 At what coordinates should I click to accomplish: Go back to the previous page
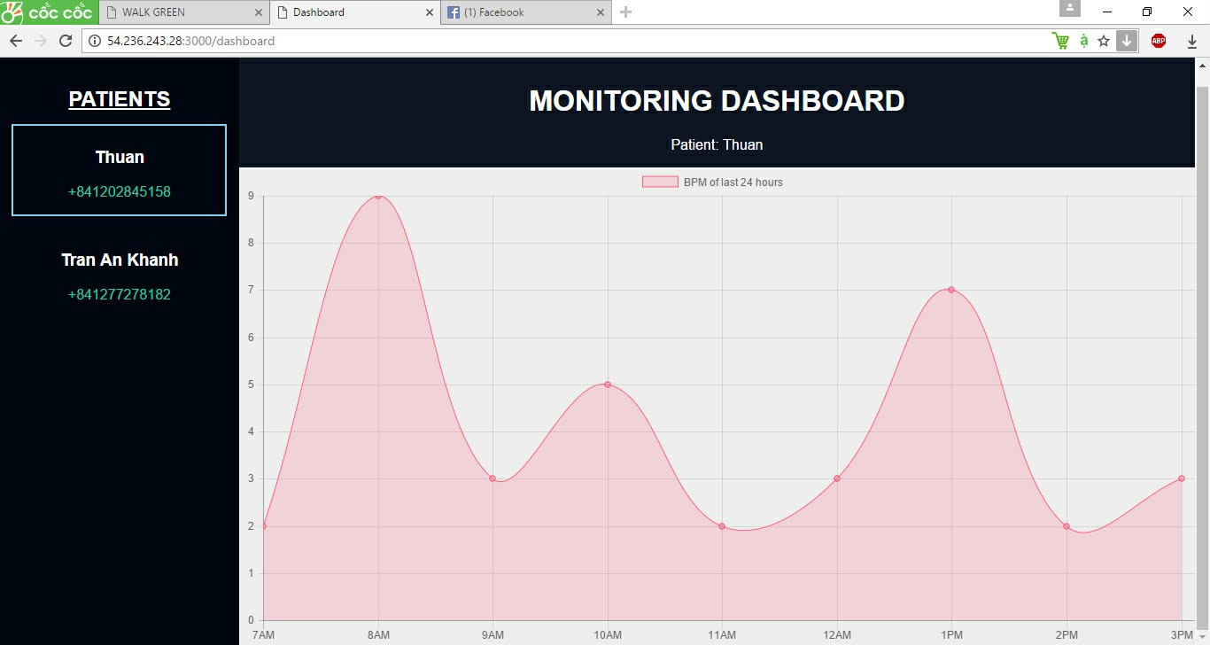click(16, 41)
